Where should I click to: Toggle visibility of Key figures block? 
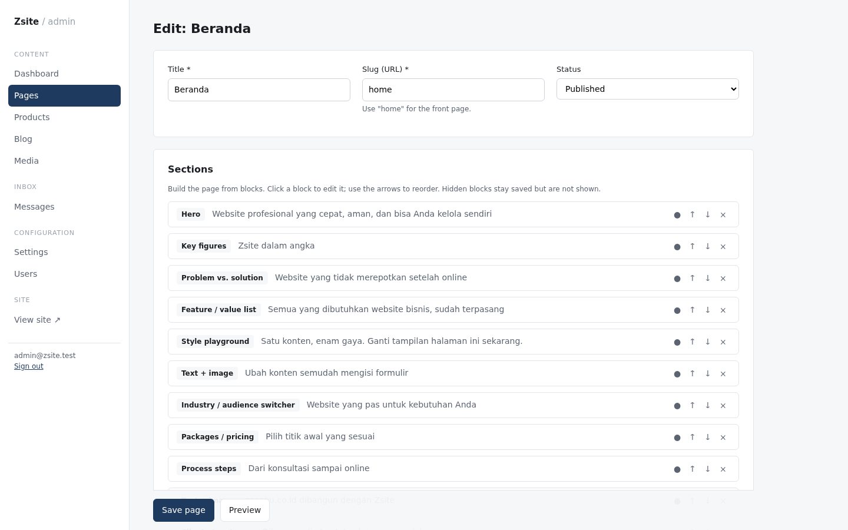pyautogui.click(x=677, y=246)
